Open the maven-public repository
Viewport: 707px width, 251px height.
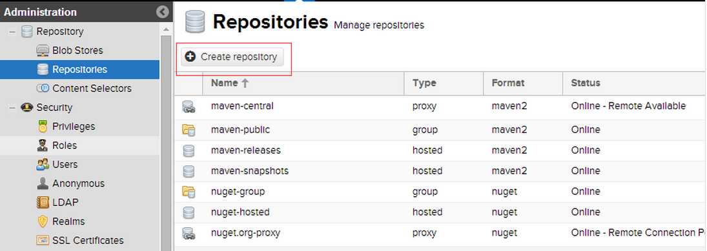(240, 130)
